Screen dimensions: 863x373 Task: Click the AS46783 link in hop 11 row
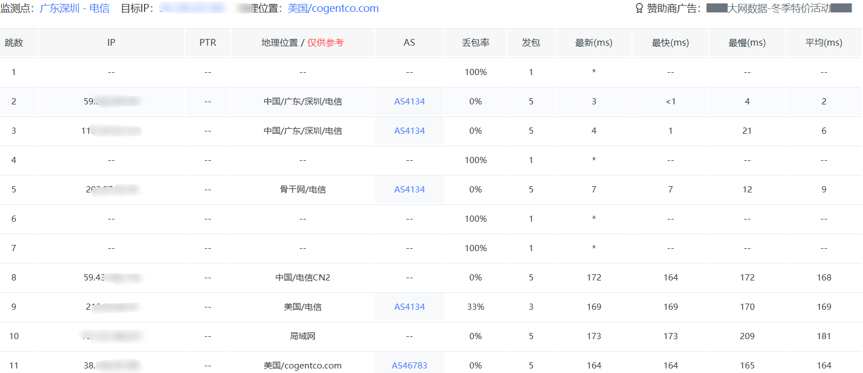tap(409, 366)
